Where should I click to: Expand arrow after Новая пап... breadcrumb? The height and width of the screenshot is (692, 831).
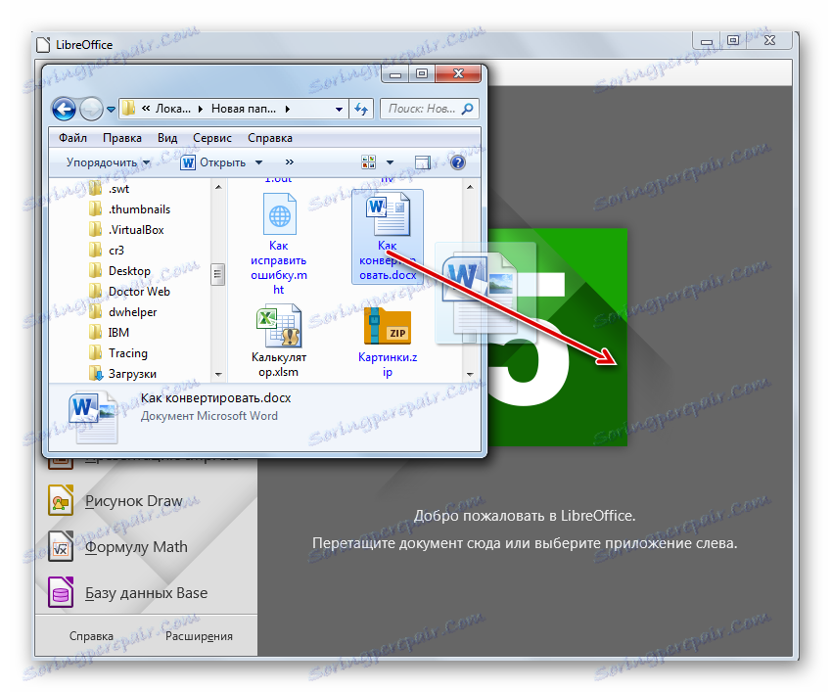click(x=287, y=110)
